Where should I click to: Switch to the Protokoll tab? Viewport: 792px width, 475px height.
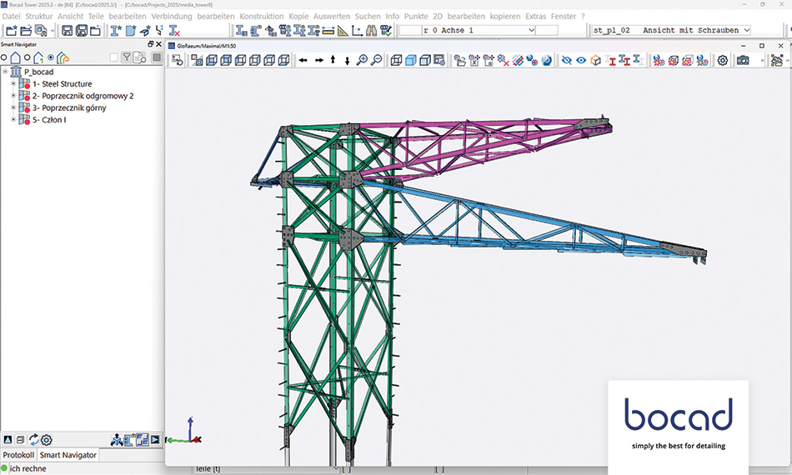(18, 455)
